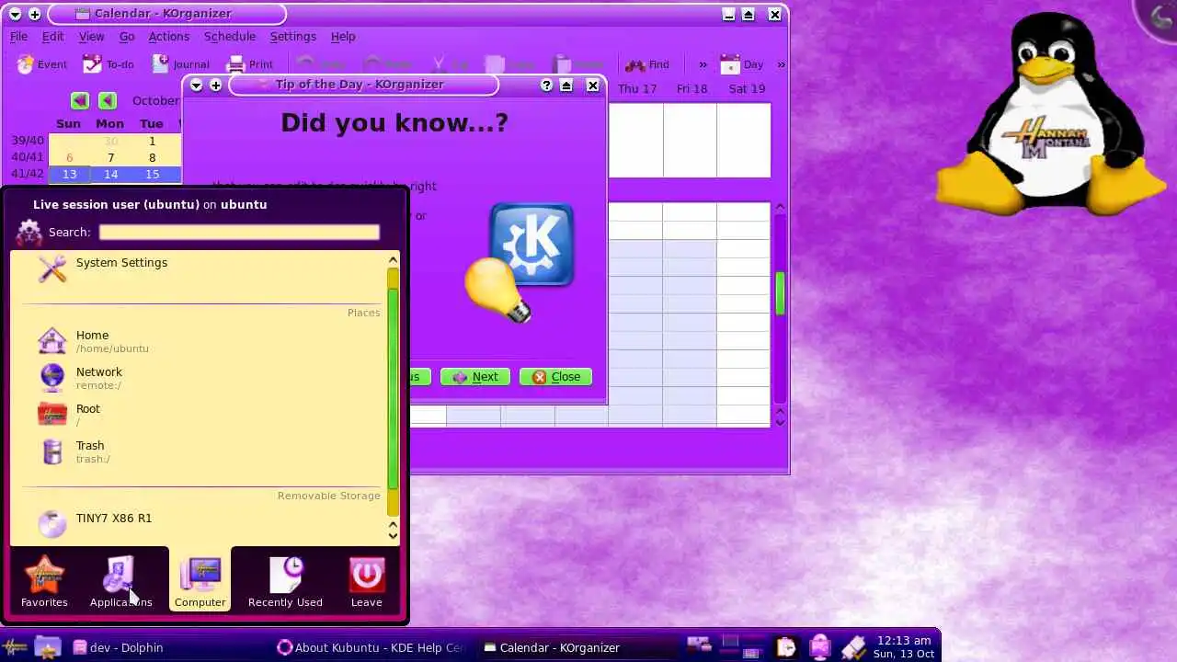
Task: Toggle KOrganizer window on all desktops
Action: [34, 14]
